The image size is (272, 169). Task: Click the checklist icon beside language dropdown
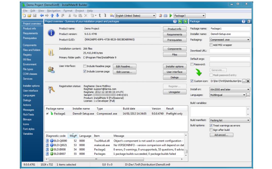(160, 16)
